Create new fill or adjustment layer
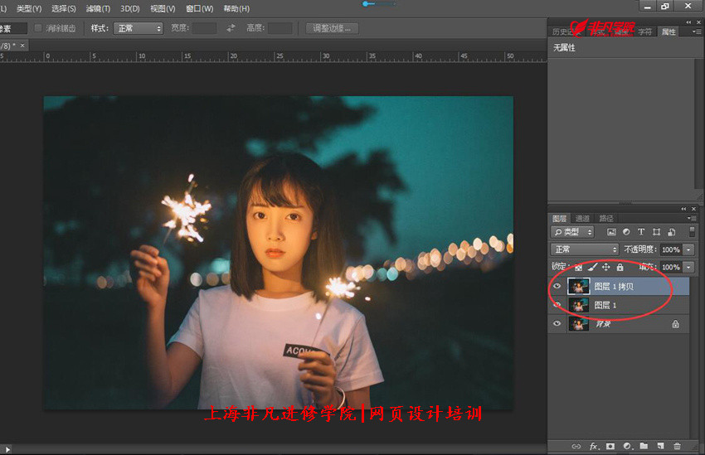The width and height of the screenshot is (705, 455). [628, 446]
